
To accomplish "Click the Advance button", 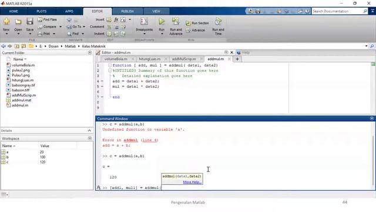I will [x=196, y=30].
